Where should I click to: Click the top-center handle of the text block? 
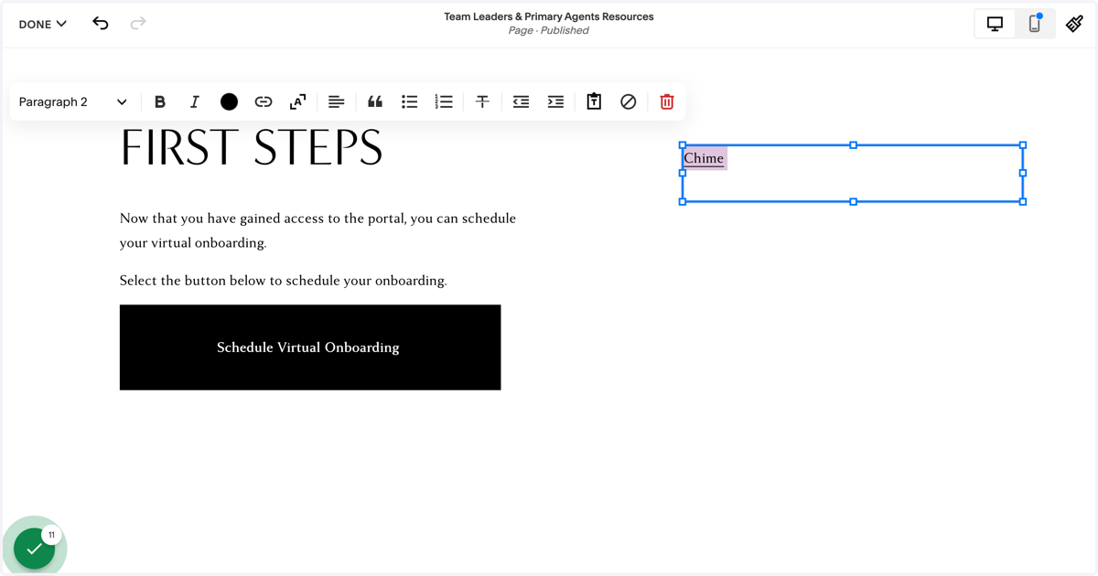(x=853, y=145)
